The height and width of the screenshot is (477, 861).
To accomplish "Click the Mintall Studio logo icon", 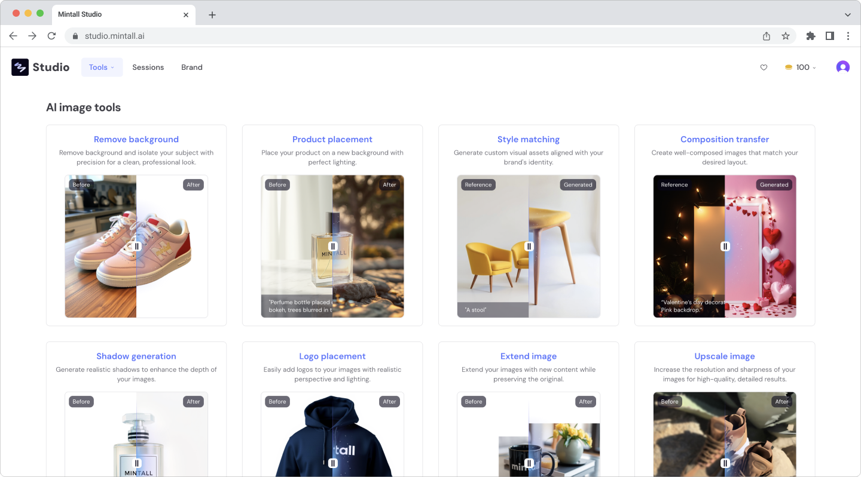I will 20,67.
